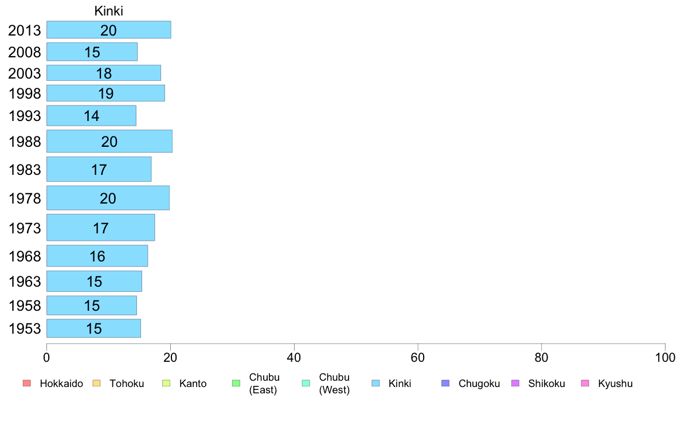Viewport: 681px width, 422px height.
Task: Toggle the Kyushu pink legend swatch
Action: (585, 384)
